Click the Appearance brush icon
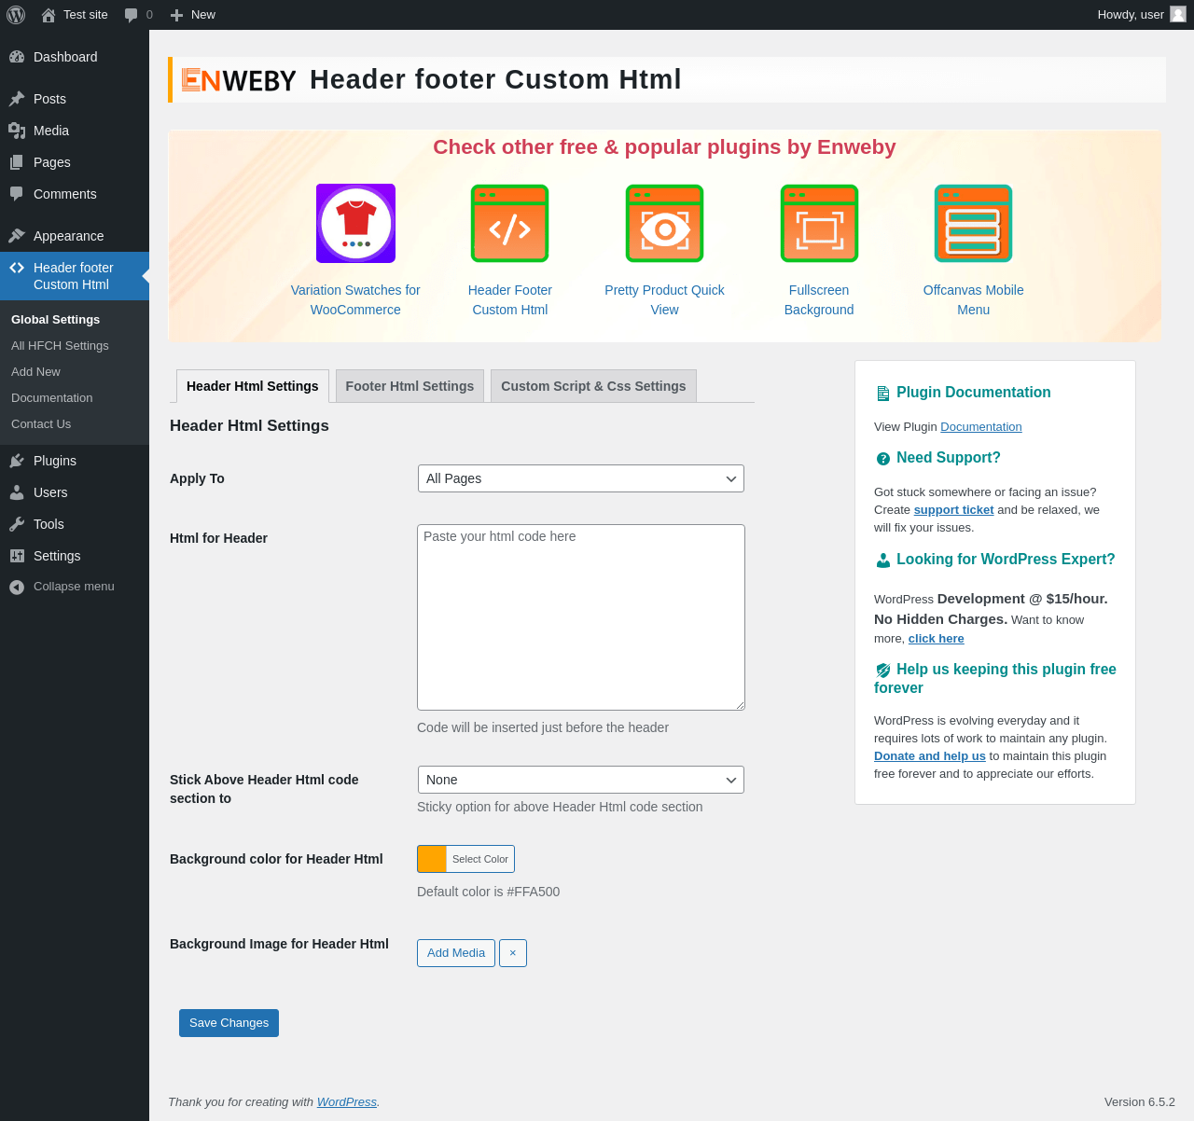Viewport: 1194px width, 1121px height. pyautogui.click(x=17, y=236)
